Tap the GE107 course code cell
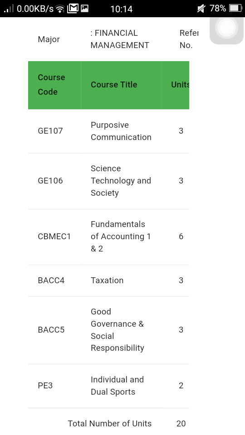 pos(50,131)
